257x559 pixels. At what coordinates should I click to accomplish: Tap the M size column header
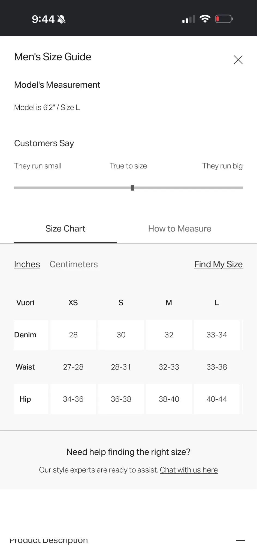(x=169, y=302)
